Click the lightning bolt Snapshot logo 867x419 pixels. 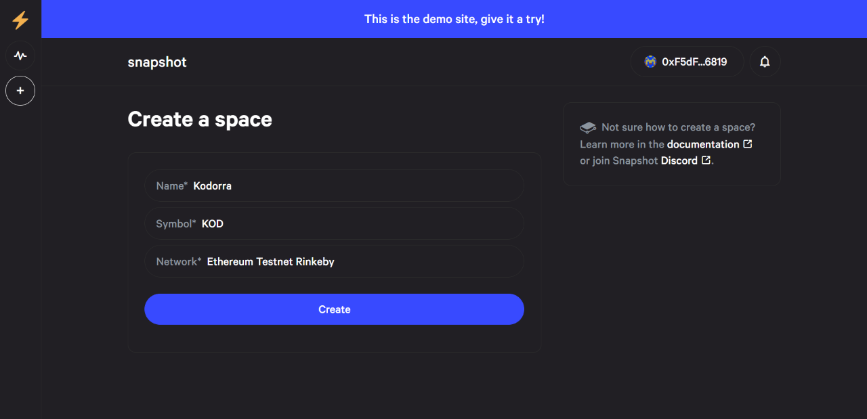click(x=20, y=20)
